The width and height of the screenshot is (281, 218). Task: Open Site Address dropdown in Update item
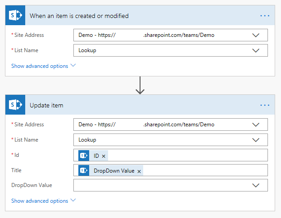coord(256,125)
